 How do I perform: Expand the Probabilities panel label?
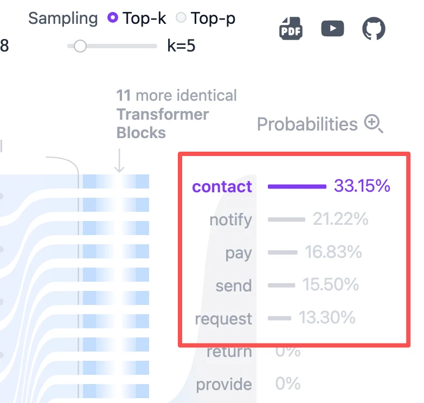[x=307, y=124]
